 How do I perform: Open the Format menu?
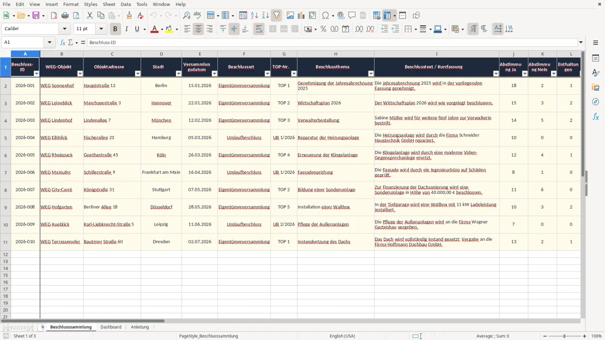pyautogui.click(x=71, y=4)
